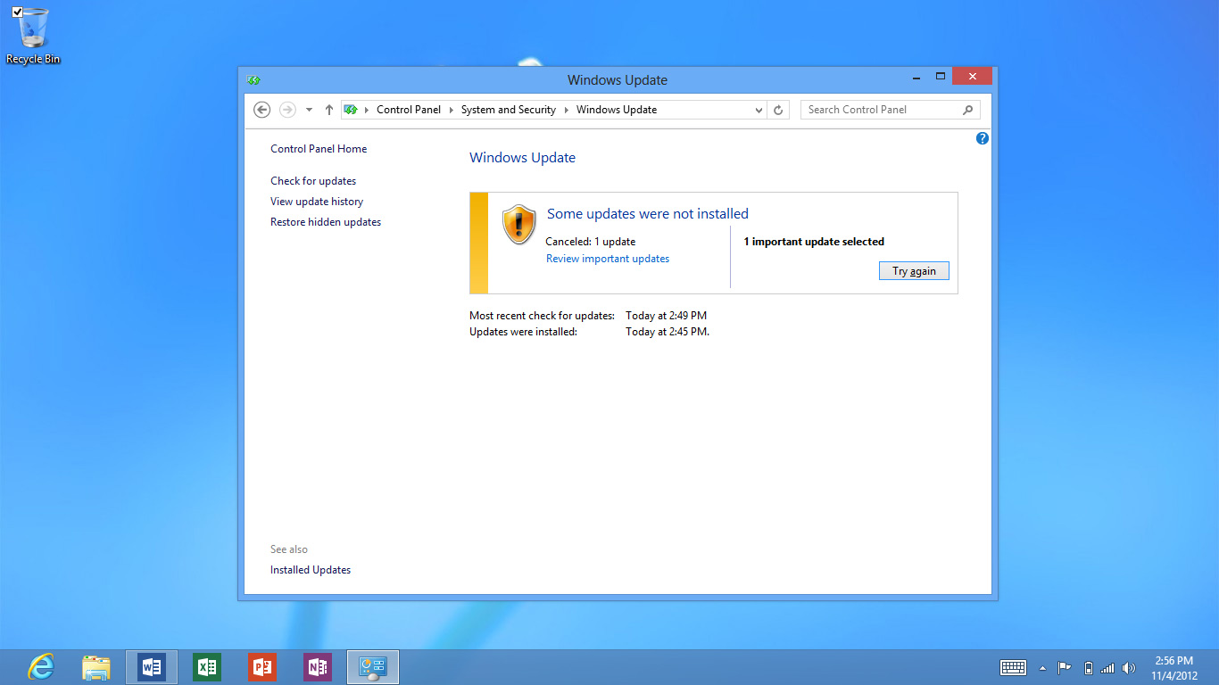
Task: Click the search magnifier icon
Action: [968, 110]
